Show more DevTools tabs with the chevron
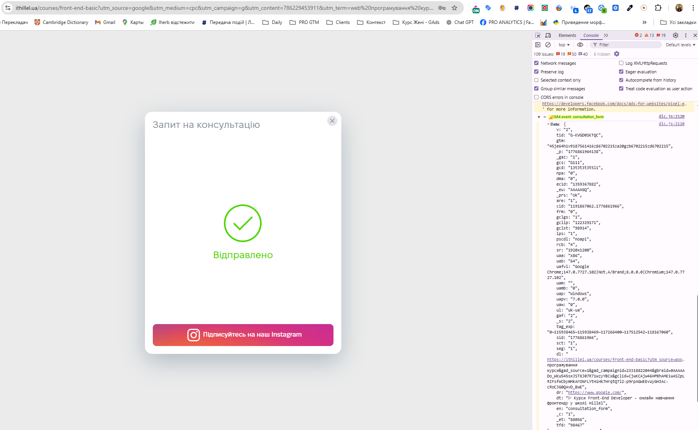This screenshot has height=430, width=698. point(606,35)
